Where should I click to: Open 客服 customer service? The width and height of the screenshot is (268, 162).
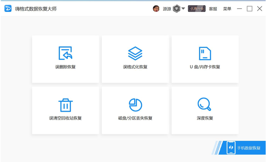[213, 9]
